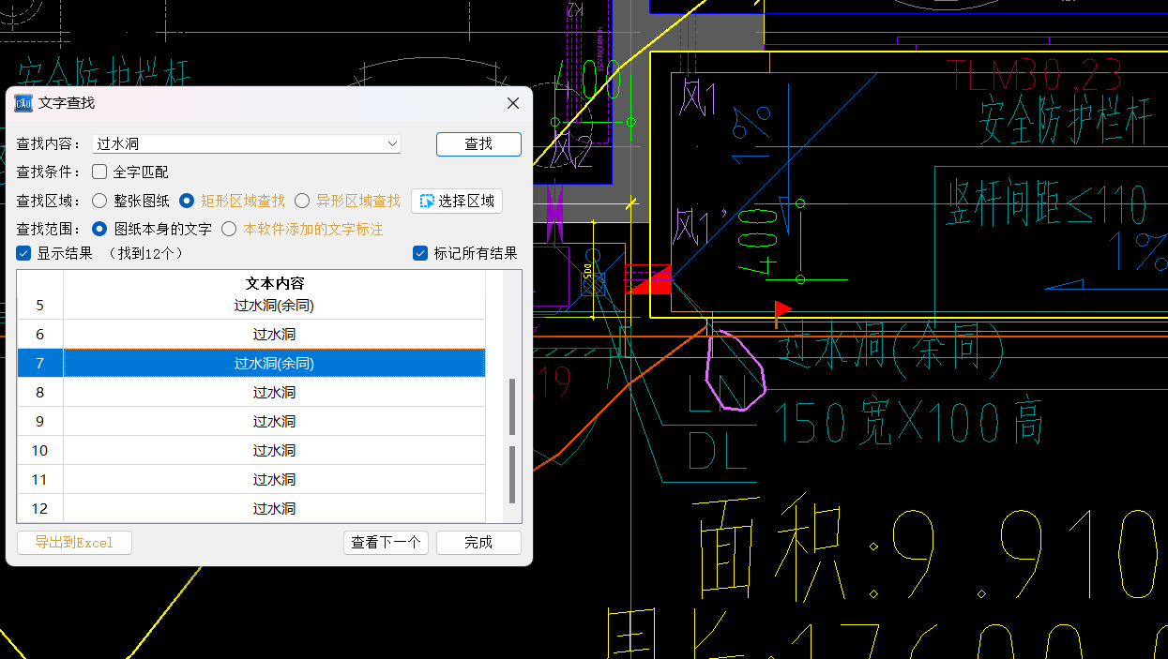Select the 异形区域查找 radio option
This screenshot has height=659, width=1168.
pos(302,201)
